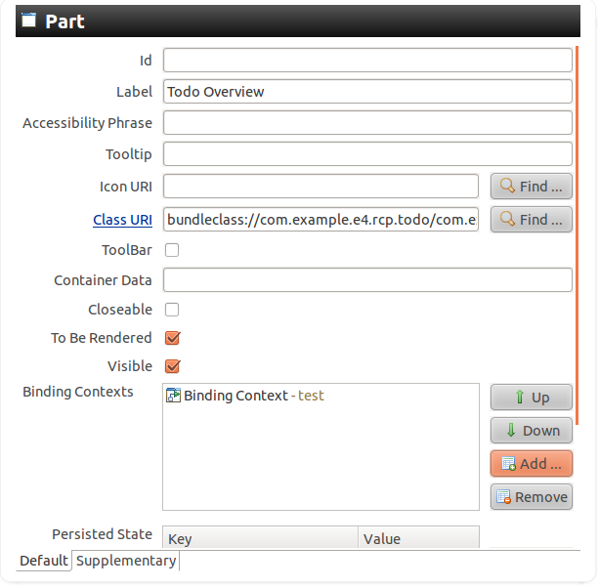Switch to the Supplementary tab
Screen dimensions: 599x588
click(x=126, y=561)
